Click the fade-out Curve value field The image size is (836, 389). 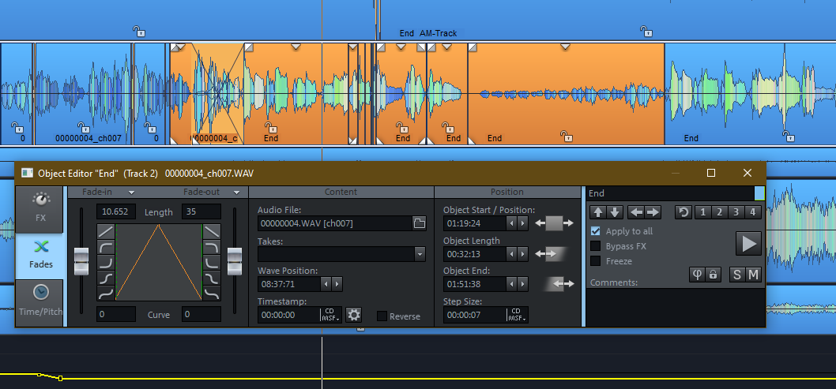click(x=201, y=314)
